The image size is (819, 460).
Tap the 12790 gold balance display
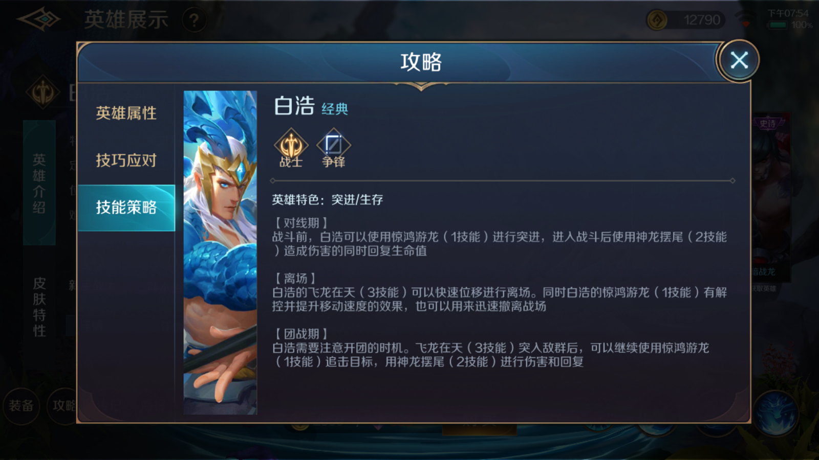click(686, 20)
